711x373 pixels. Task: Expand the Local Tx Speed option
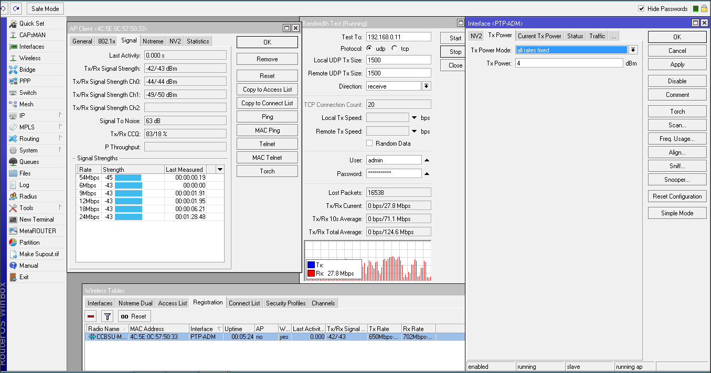pos(415,118)
